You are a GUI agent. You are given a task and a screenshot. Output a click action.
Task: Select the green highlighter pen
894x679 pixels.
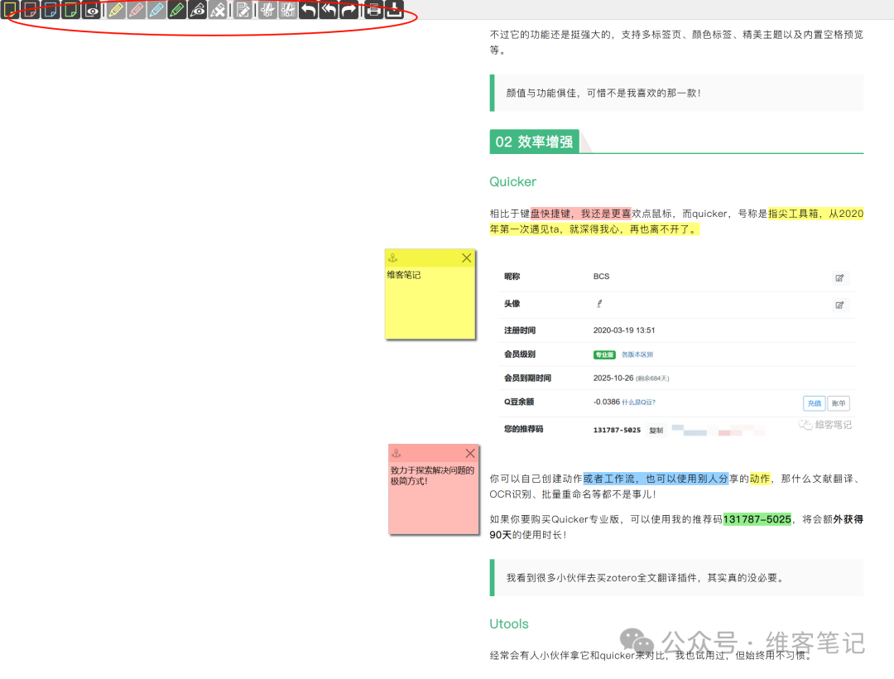tap(177, 10)
